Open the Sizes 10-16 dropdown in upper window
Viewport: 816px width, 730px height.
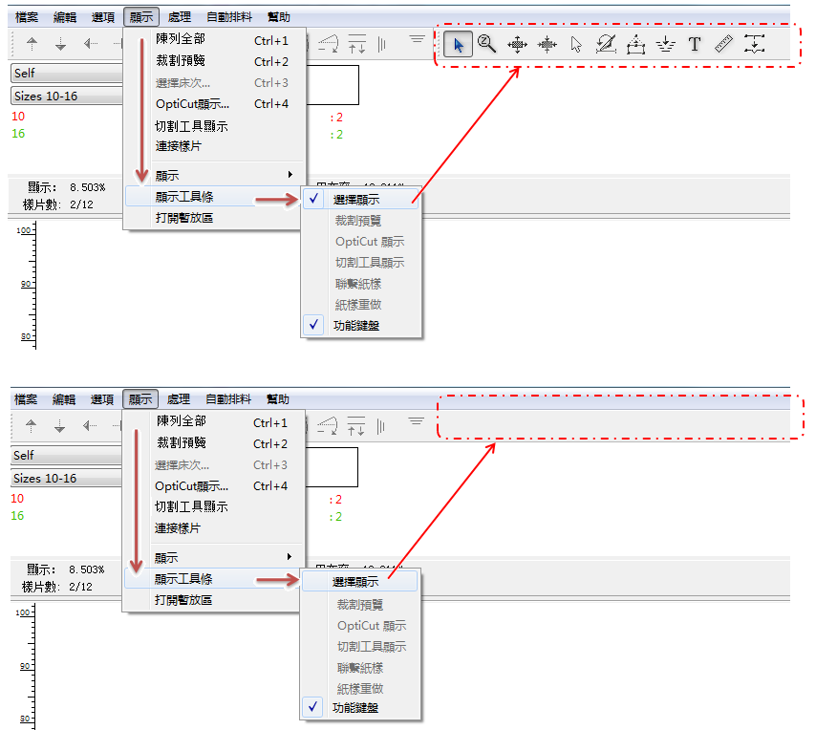pyautogui.click(x=66, y=96)
